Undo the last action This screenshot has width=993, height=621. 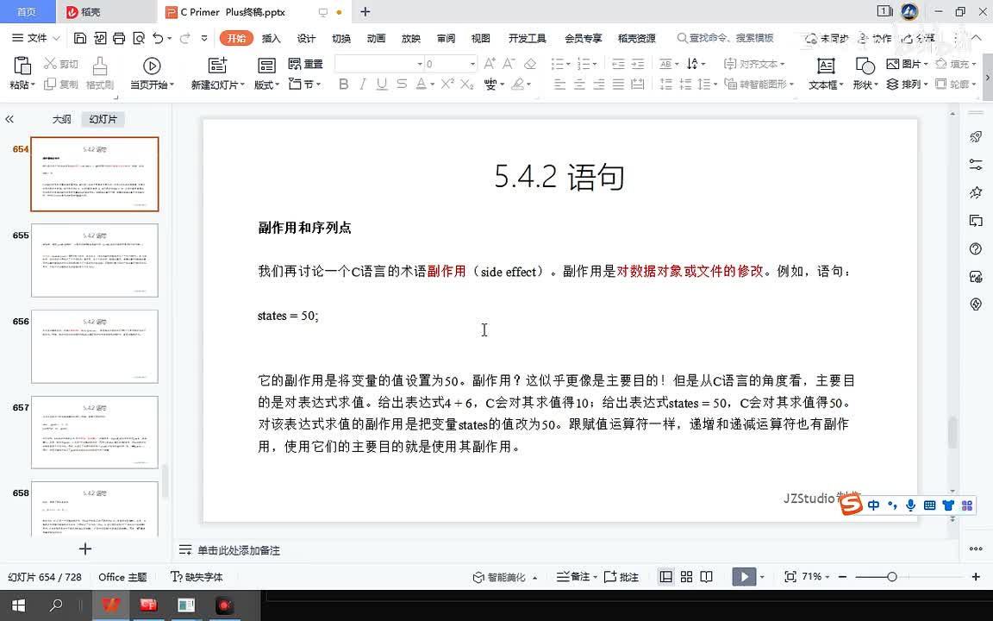158,38
